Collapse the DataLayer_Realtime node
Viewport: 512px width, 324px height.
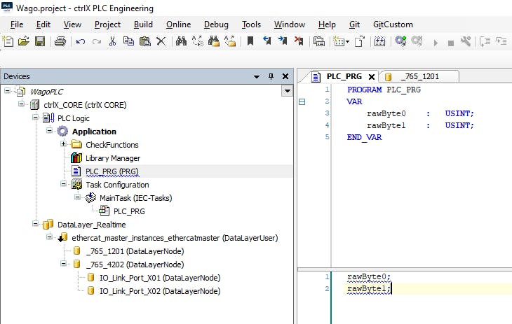tap(35, 224)
